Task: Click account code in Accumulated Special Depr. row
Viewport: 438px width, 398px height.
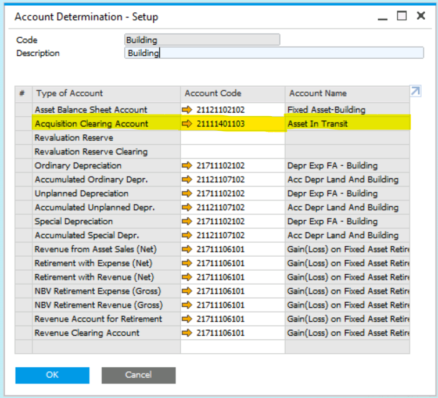Action: [220, 235]
